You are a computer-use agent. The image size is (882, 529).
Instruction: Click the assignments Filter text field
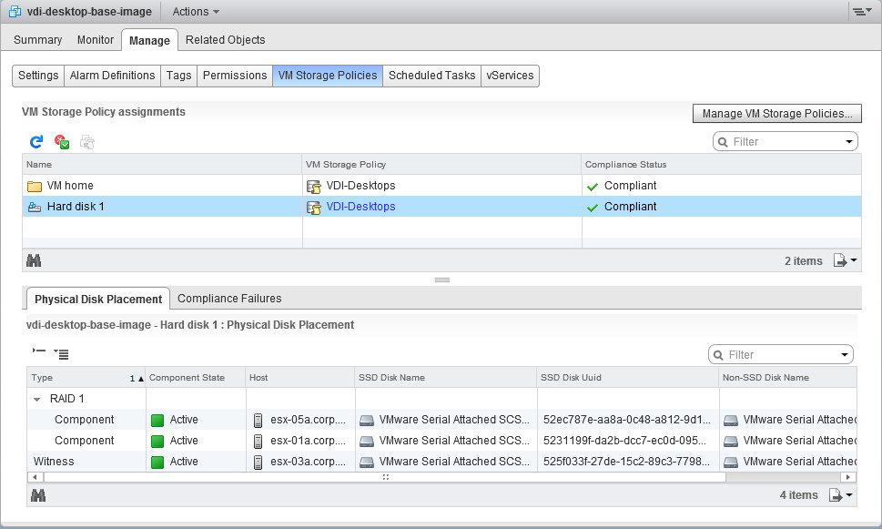click(x=783, y=142)
